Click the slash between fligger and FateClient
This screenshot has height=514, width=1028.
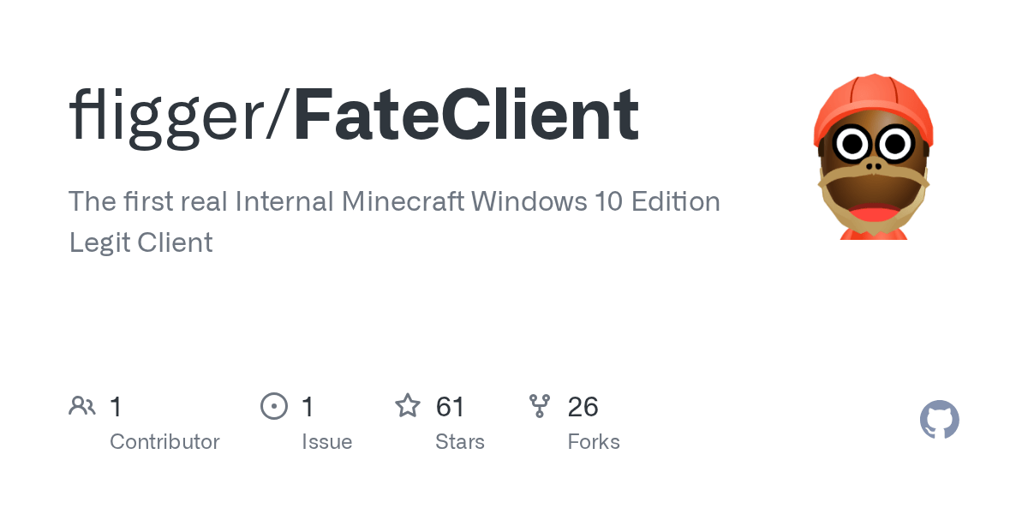coord(280,116)
